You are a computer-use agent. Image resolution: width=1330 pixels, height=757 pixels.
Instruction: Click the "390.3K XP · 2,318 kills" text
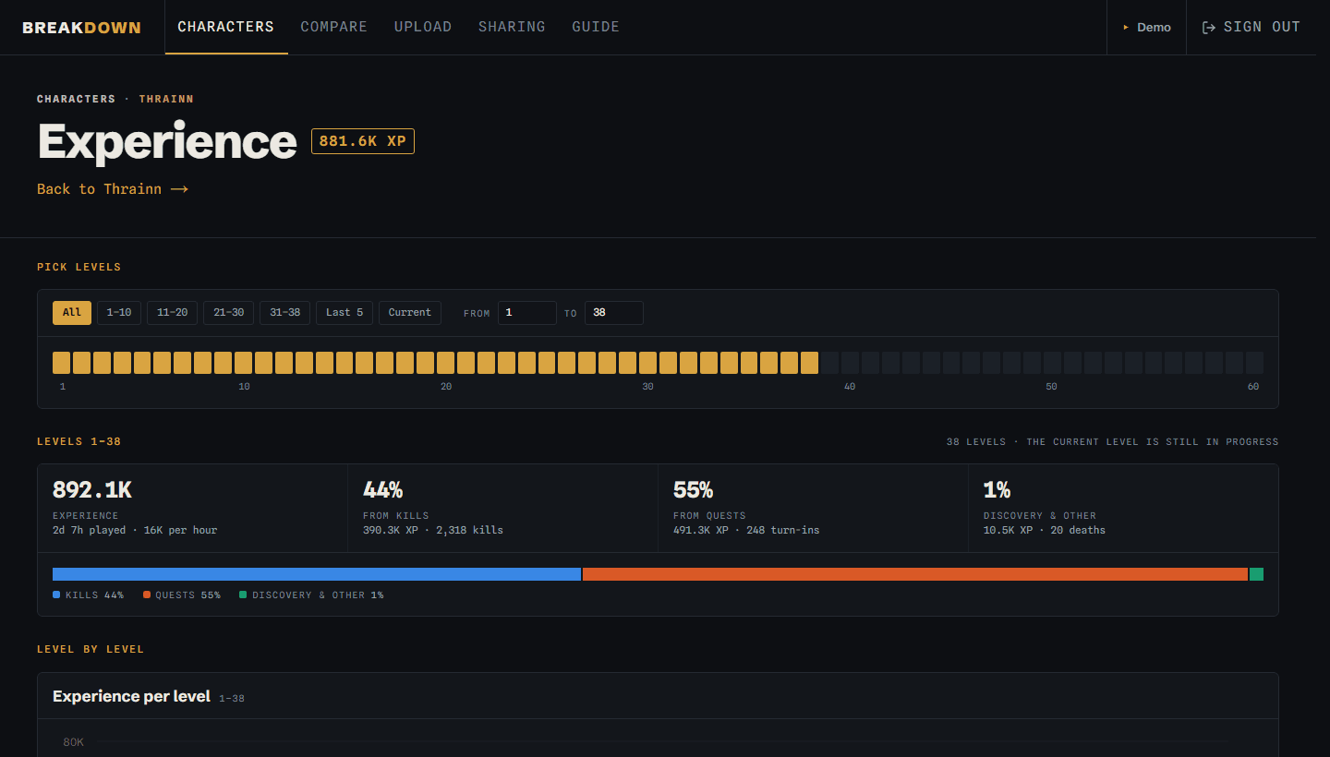433,531
